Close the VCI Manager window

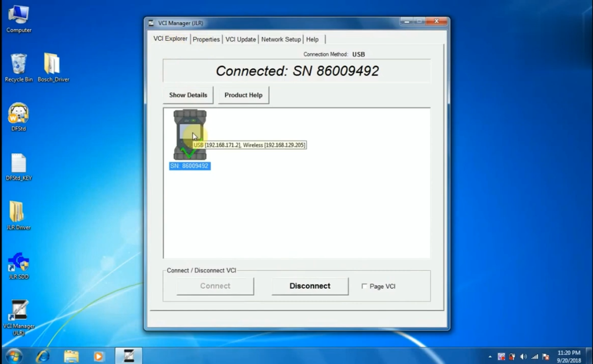436,21
